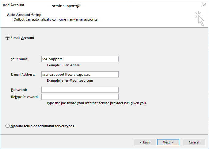The image size is (209, 149).
Task: Click the "Example: ellen@contoso.com" hint text
Action: coord(70,80)
